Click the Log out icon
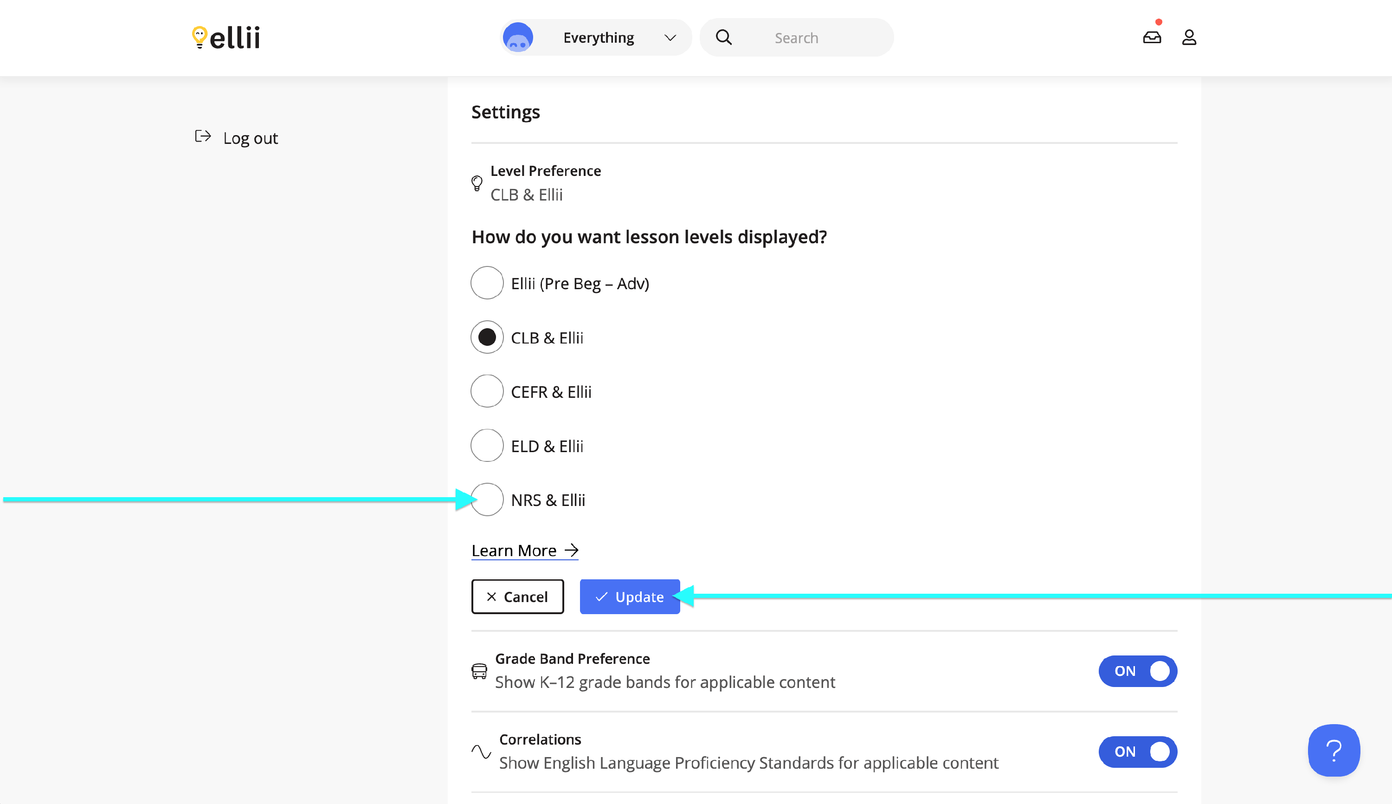1392x804 pixels. click(x=203, y=137)
